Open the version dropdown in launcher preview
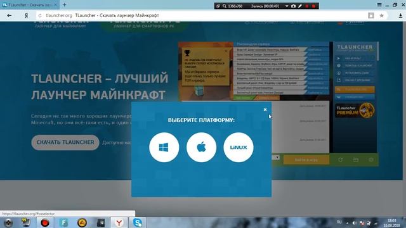Viewport: 406px width, 228px height. coord(277,158)
